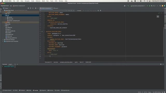Run with coverage icon

point(152,6)
